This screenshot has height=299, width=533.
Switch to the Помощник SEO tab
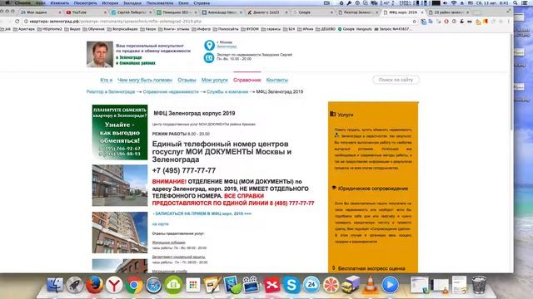pos(177,12)
